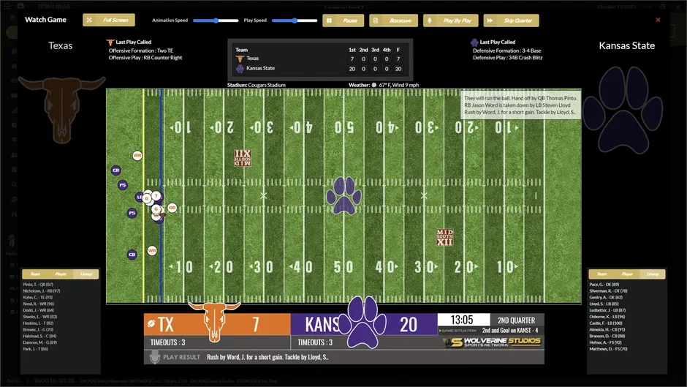
Task: Click the 2ND QUARTER label
Action: pos(516,320)
